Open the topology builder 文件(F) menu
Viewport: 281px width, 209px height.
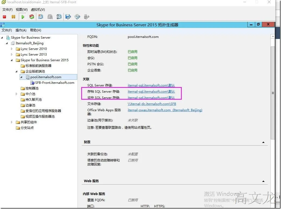pos(7,30)
